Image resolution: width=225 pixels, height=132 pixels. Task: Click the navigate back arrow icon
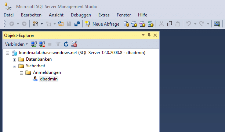point(12,24)
